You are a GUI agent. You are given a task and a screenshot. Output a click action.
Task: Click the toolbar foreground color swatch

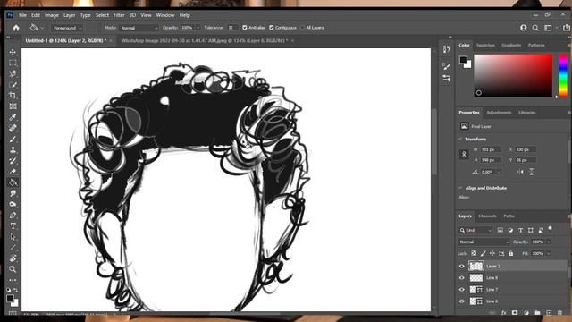click(10, 298)
